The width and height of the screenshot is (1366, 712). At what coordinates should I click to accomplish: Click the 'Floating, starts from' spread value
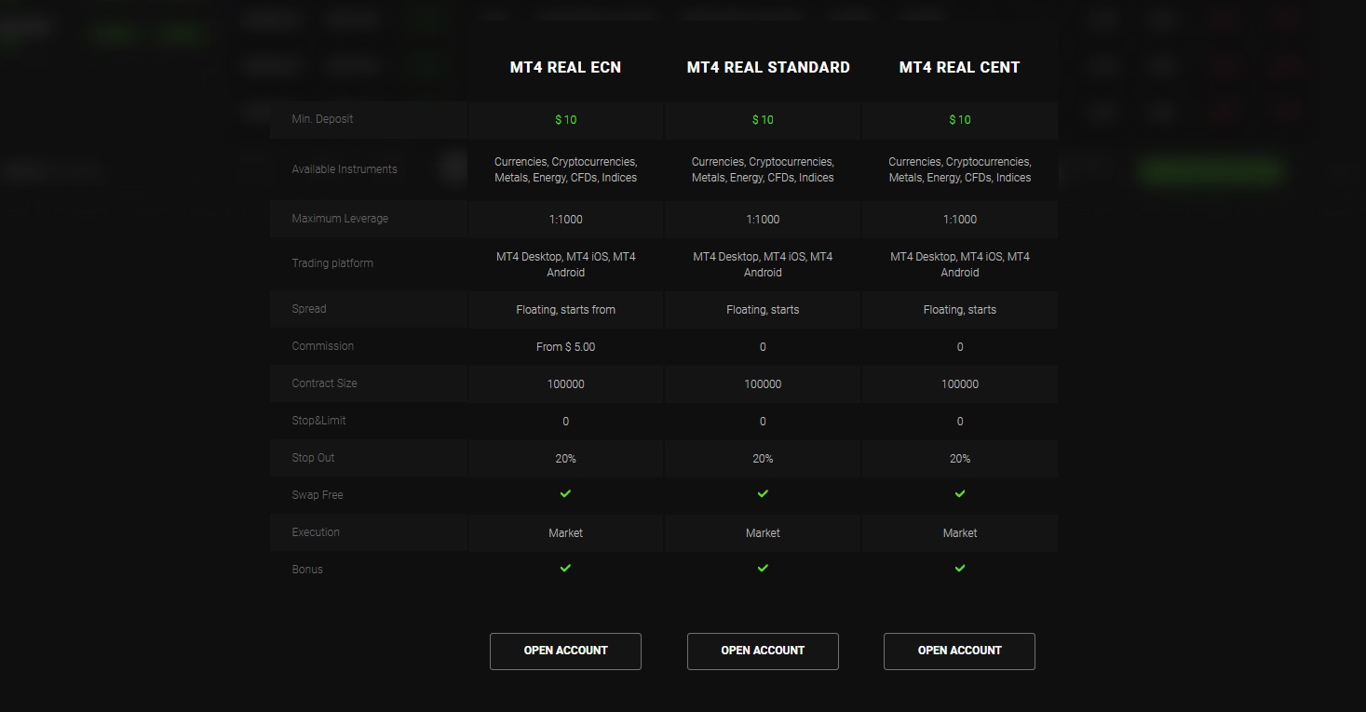(x=565, y=310)
